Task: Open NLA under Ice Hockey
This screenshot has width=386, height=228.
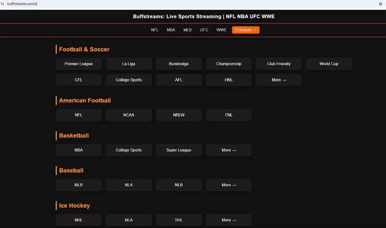Action: coord(129,220)
